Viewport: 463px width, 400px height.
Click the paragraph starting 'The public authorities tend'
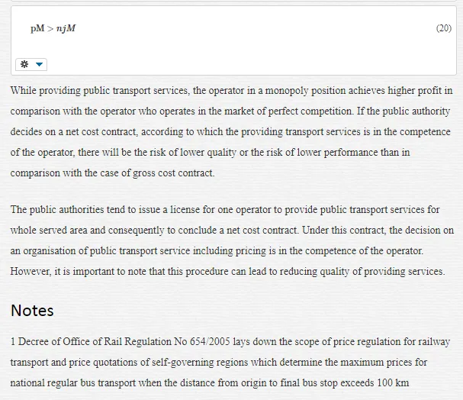click(x=232, y=240)
